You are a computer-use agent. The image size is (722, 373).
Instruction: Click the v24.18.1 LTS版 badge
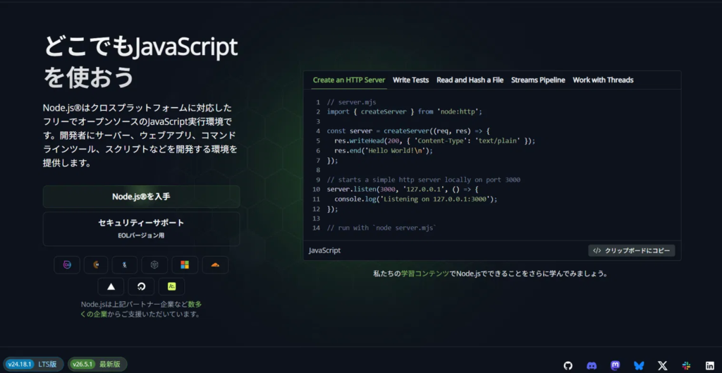click(33, 365)
